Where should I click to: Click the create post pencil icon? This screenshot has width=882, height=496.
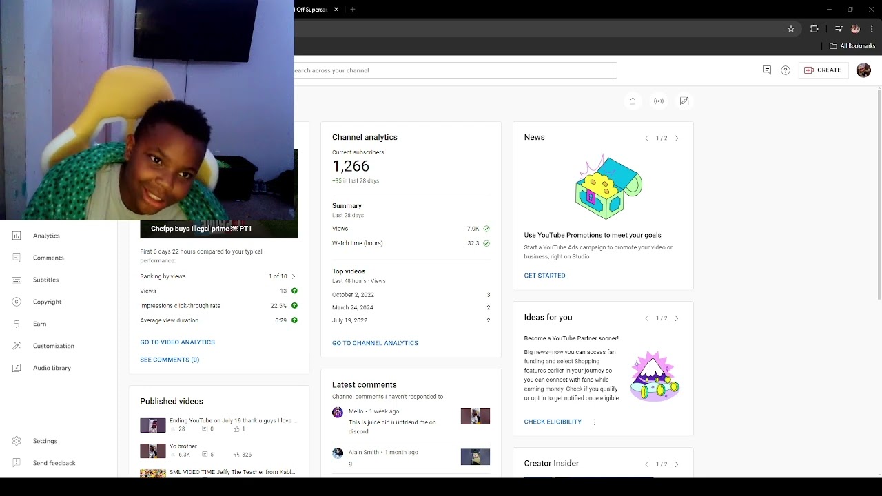pos(684,101)
